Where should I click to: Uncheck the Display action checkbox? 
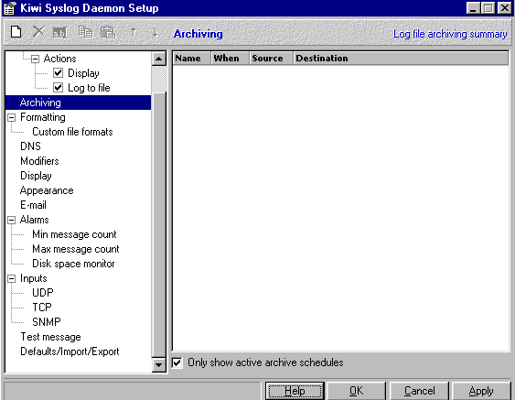[x=59, y=73]
